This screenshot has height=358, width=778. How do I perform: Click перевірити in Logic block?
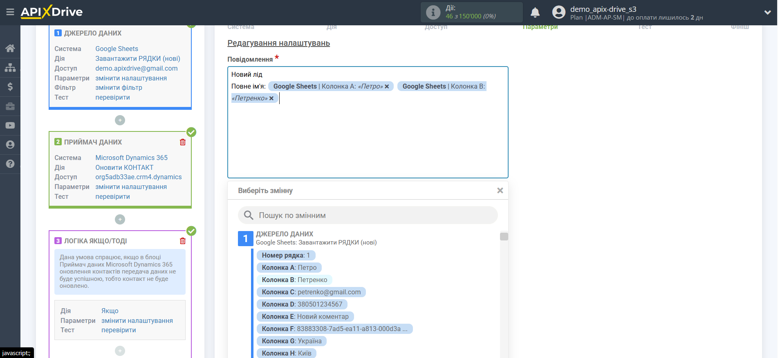pyautogui.click(x=119, y=330)
